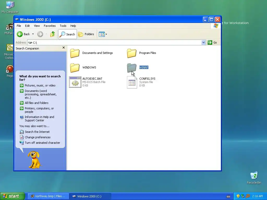Viewport: 267px width, 200px height.
Task: Click the keyboard icon on the taskbar
Action: [228, 196]
